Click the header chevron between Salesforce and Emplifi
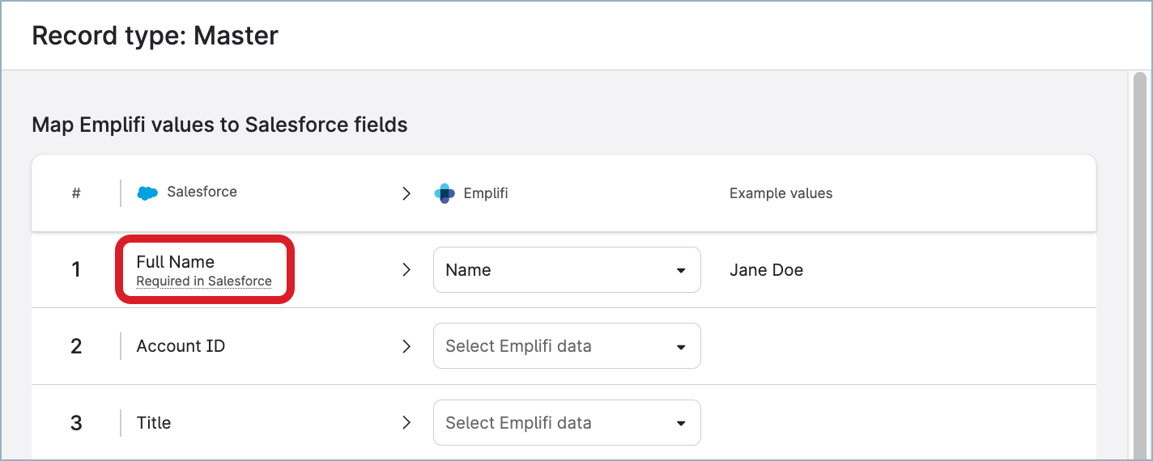 [x=406, y=193]
